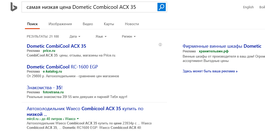Open Автохолодильник Waeco Combicool ACX 35 result
The width and height of the screenshot is (265, 134).
pyautogui.click(x=85, y=111)
